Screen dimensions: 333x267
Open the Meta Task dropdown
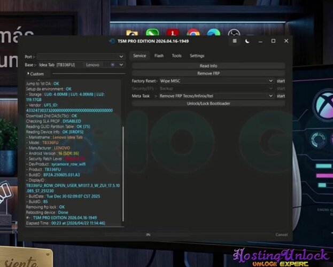pyautogui.click(x=216, y=96)
